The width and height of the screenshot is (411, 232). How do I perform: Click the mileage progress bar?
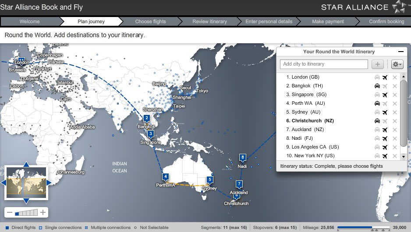click(x=364, y=228)
